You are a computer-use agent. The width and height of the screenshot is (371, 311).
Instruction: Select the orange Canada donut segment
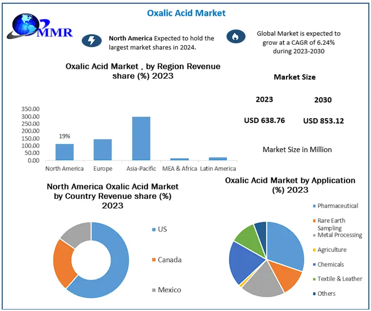[x=64, y=263]
